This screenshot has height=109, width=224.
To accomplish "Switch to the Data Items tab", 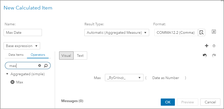I will click(16, 55).
